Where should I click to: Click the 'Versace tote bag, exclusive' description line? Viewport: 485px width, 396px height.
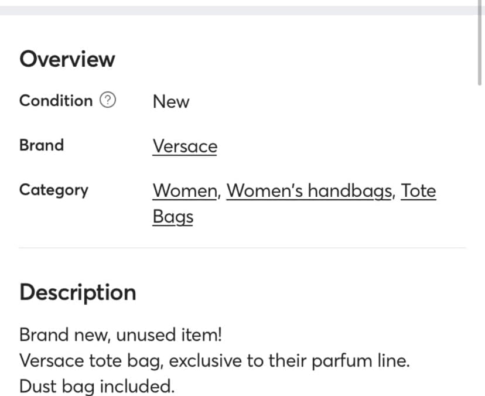pos(214,361)
